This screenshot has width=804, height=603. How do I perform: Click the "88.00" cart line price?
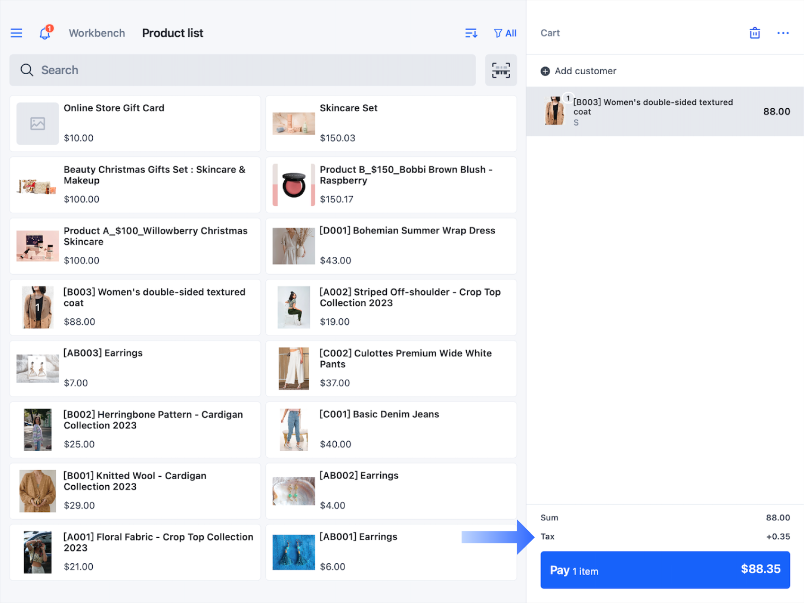777,112
